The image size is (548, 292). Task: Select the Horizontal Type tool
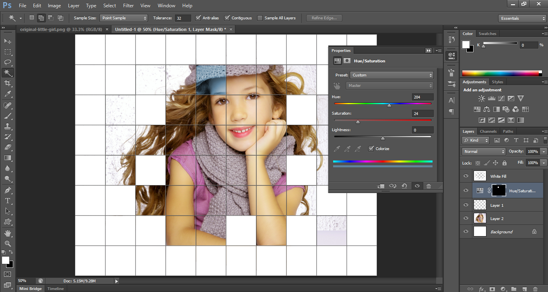click(x=8, y=200)
